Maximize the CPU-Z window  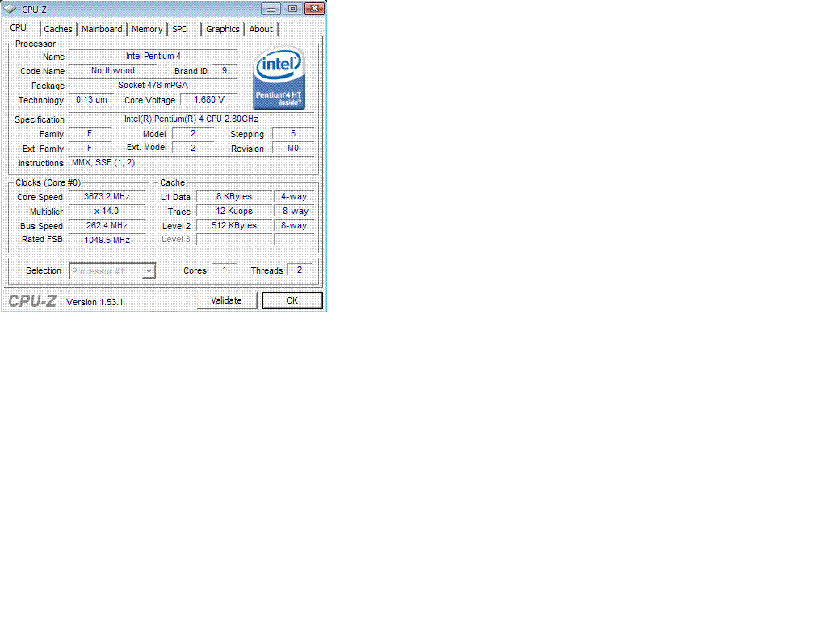(292, 8)
